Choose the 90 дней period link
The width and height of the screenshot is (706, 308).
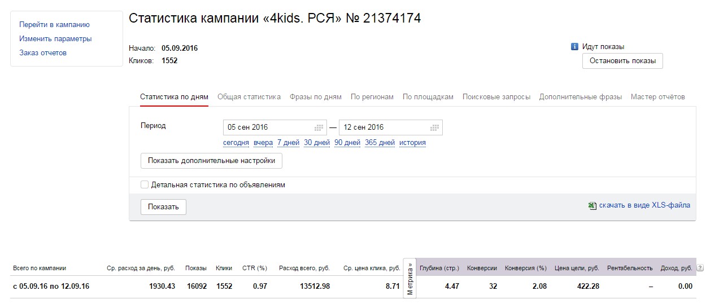tap(347, 143)
